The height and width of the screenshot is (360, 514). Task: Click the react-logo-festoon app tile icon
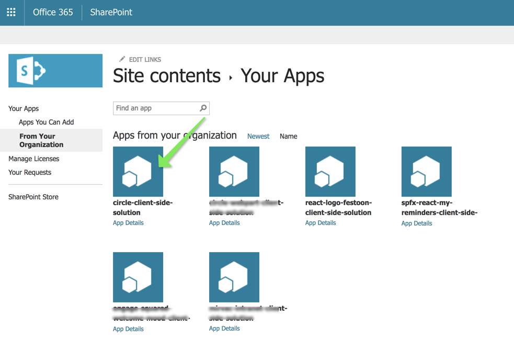point(330,172)
